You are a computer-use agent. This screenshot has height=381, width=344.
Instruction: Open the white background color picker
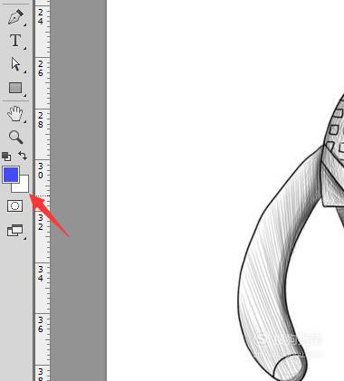24,186
